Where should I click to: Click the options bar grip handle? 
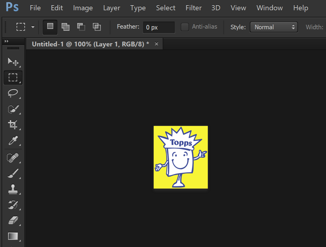(x=6, y=27)
